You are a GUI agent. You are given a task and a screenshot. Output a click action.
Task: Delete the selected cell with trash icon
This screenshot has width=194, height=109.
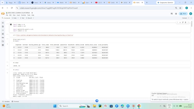tap(185, 22)
